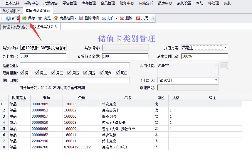This screenshot has height=166, width=252.
Task: Open the 库存管理 menu
Action: [89, 3]
